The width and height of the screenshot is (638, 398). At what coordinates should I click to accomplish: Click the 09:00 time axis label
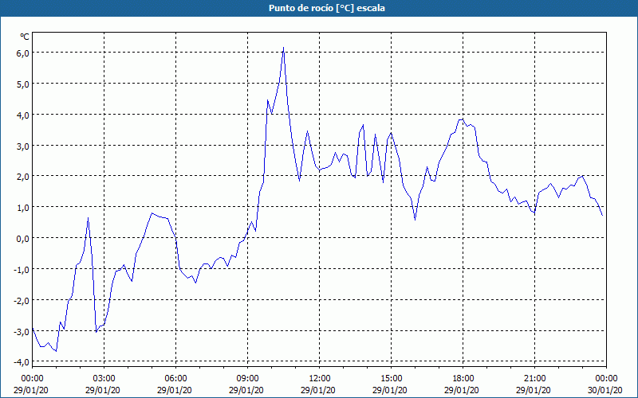click(x=247, y=378)
